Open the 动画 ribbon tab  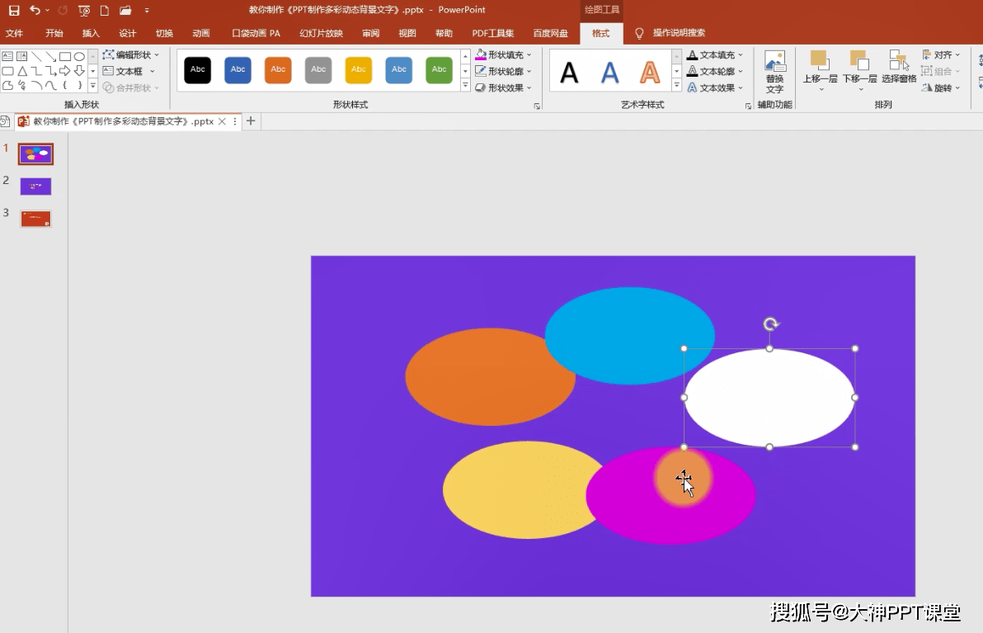click(200, 33)
